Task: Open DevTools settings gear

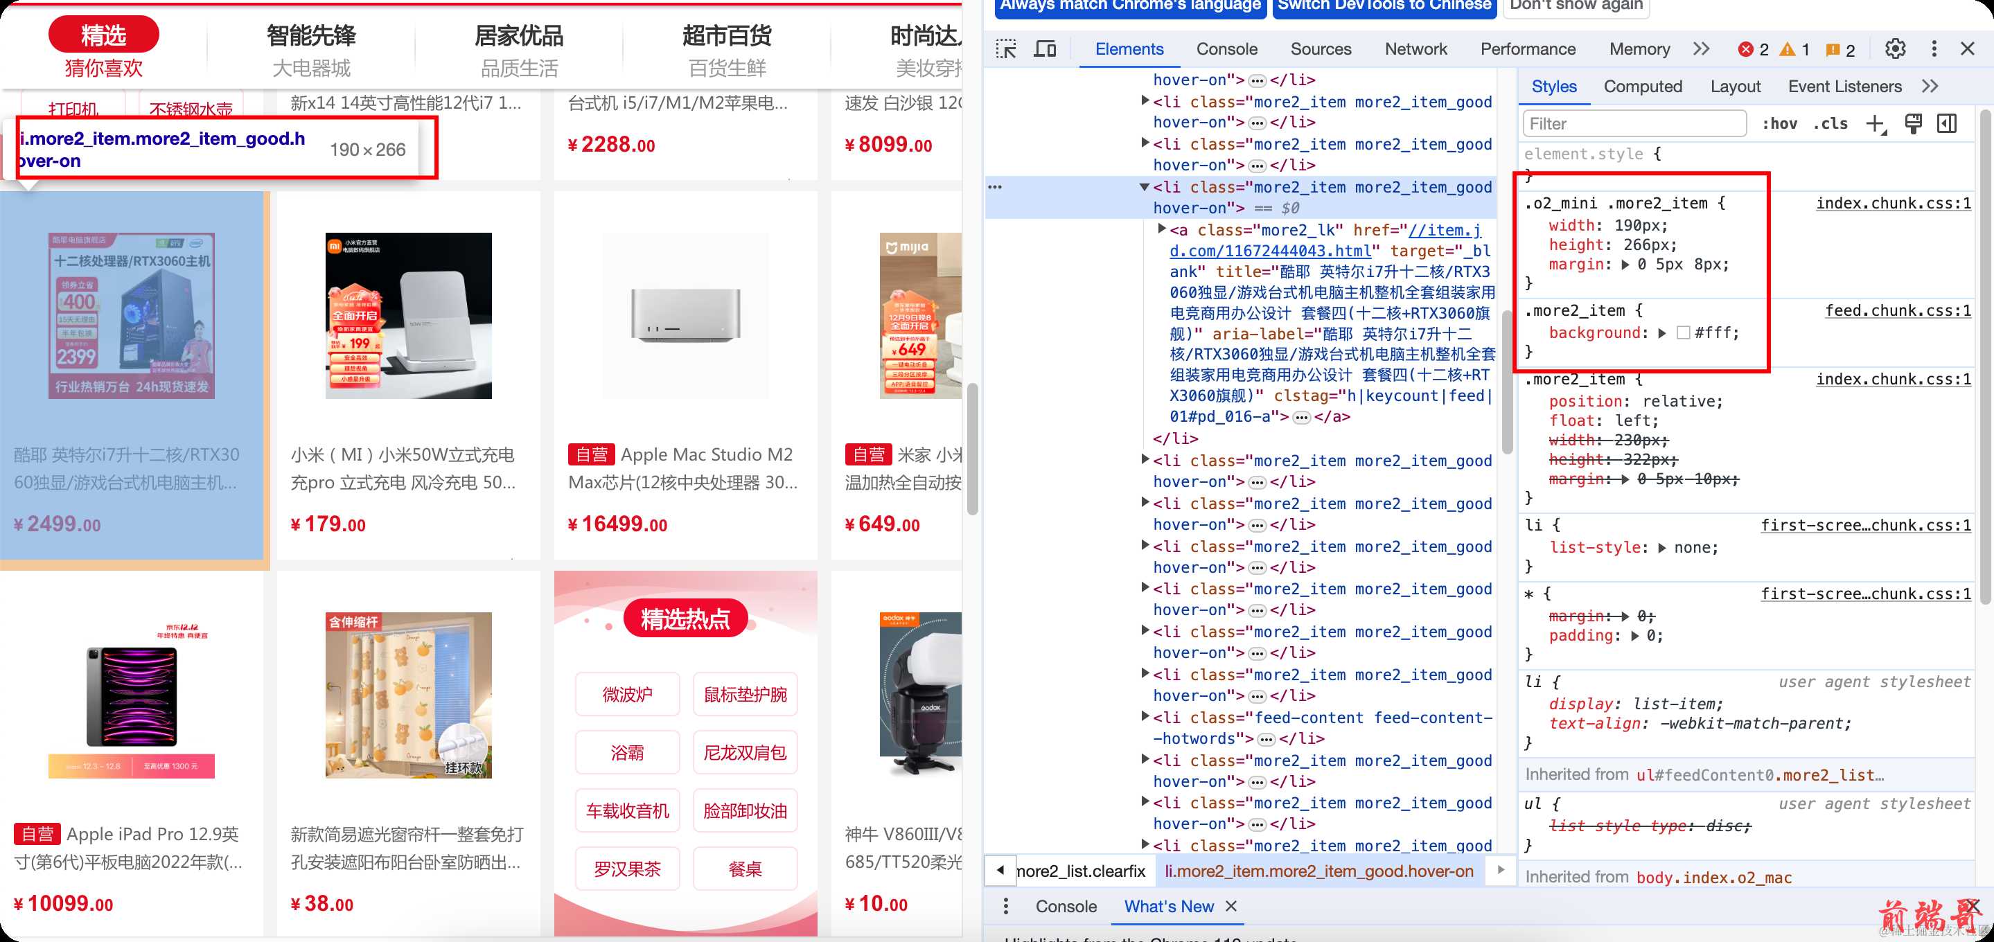Action: [1895, 50]
